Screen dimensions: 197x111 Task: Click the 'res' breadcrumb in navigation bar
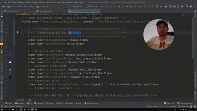point(26,6)
